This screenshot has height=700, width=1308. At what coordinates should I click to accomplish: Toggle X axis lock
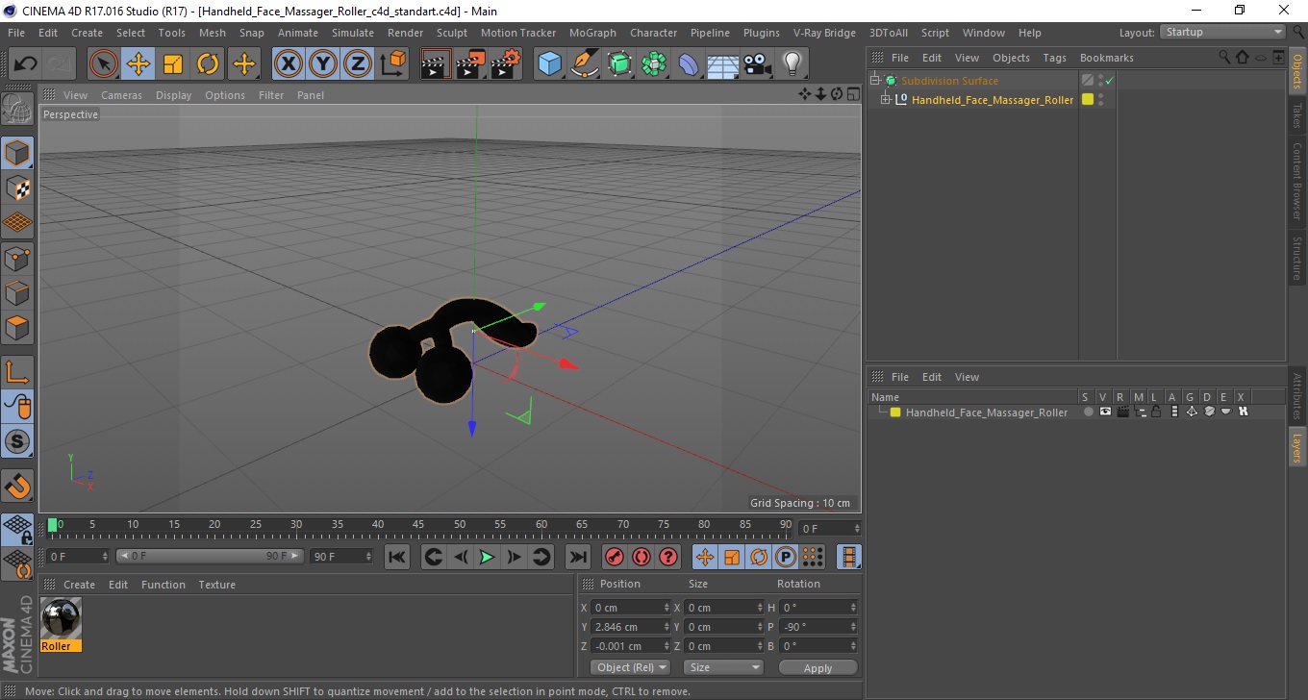tap(288, 64)
